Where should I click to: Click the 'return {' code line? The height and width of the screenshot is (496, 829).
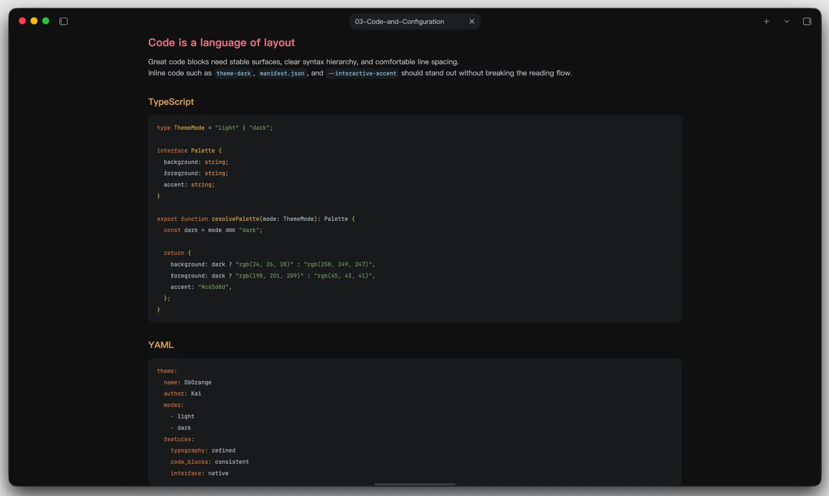coord(177,253)
